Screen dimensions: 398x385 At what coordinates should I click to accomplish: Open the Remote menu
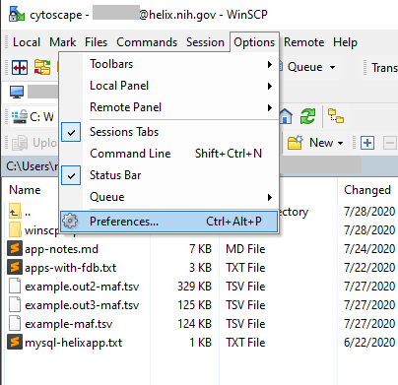click(x=303, y=42)
